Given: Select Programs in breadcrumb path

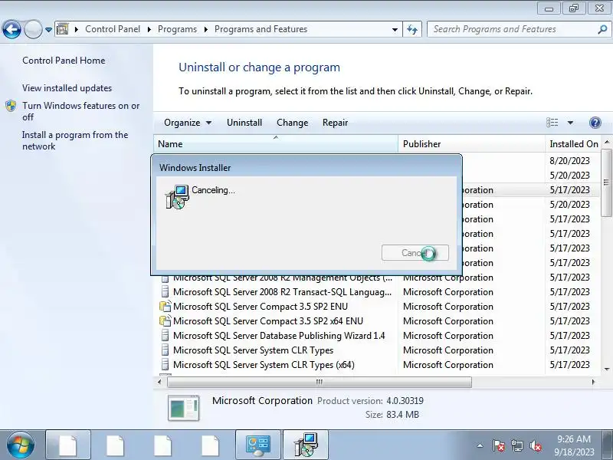Looking at the screenshot, I should 177,29.
